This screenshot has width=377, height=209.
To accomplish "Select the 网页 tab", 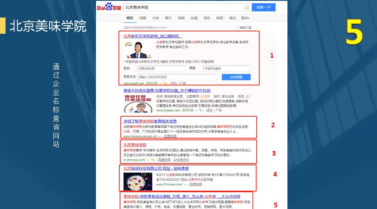I will [x=130, y=18].
